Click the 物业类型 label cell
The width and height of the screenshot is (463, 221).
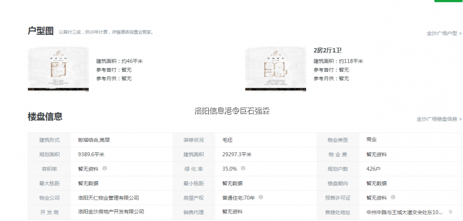[x=338, y=140]
